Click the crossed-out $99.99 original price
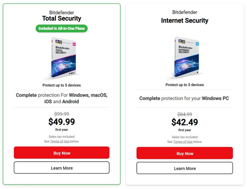The width and height of the screenshot is (247, 189). (62, 114)
